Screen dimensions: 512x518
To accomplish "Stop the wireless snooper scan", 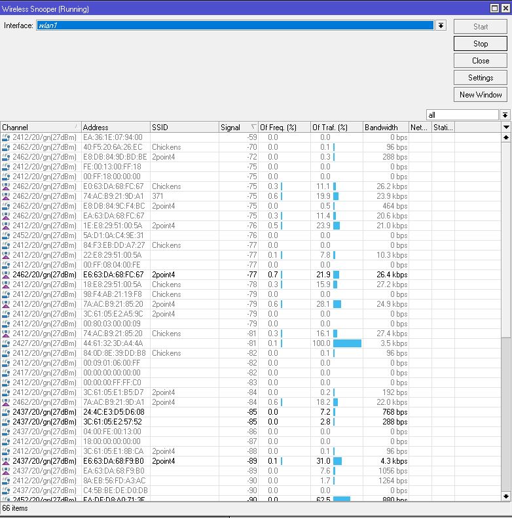I will point(481,44).
